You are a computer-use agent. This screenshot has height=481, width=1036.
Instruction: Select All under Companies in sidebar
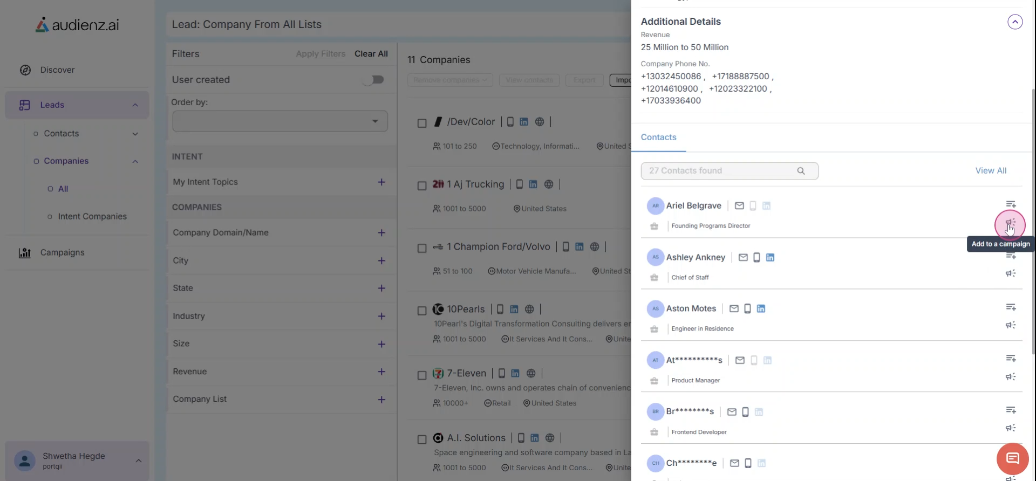[x=63, y=189]
